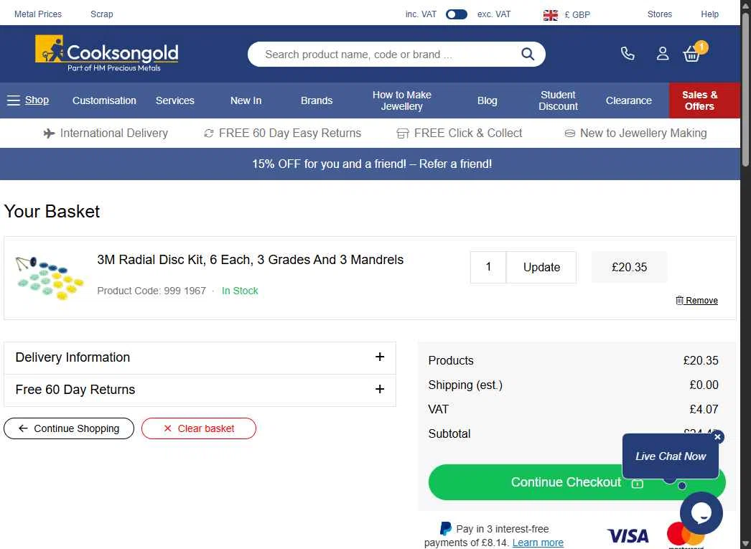Viewport: 751px width, 549px height.
Task: Click the In Stock status text
Action: 240,291
